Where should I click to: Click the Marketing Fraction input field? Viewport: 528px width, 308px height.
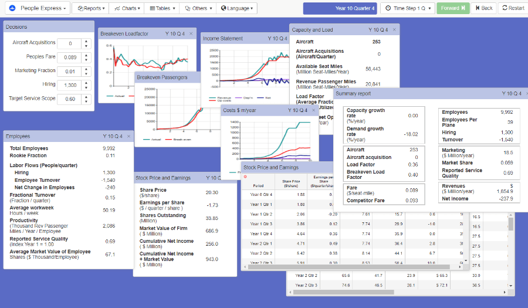point(71,72)
